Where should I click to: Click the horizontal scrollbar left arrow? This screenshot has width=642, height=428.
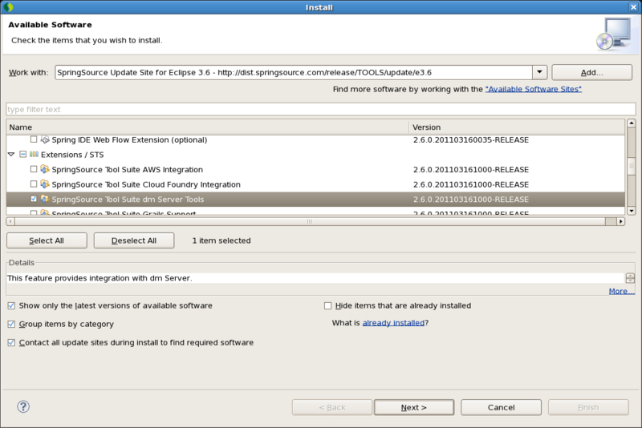[10, 221]
